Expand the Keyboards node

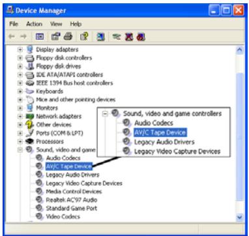pyautogui.click(x=20, y=91)
